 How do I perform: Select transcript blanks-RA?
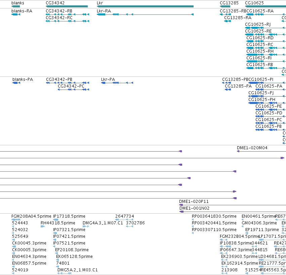[x=22, y=11]
